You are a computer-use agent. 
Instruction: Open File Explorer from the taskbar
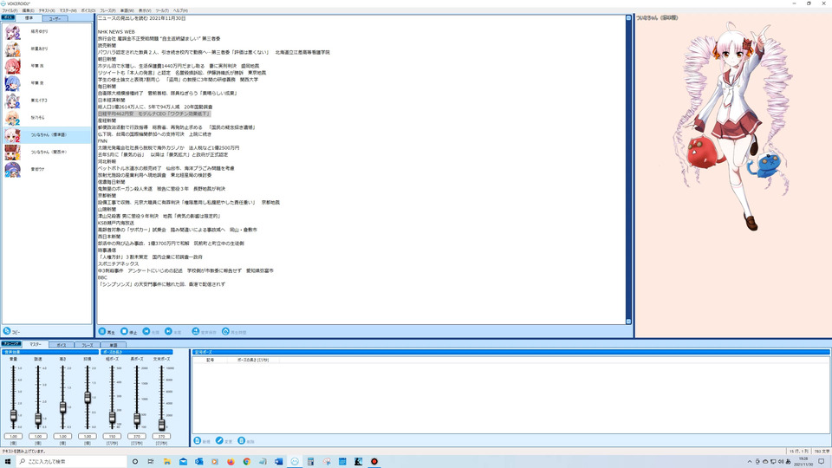[x=166, y=462]
